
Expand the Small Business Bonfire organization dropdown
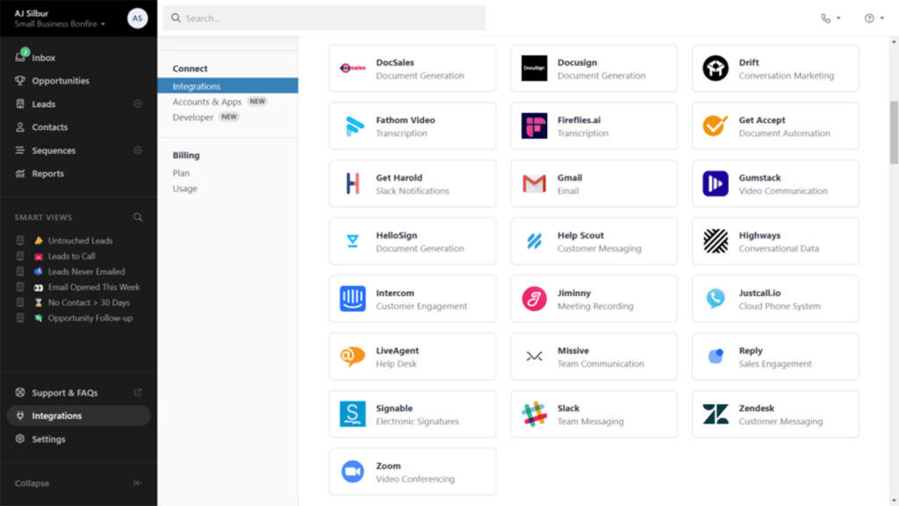coord(61,24)
